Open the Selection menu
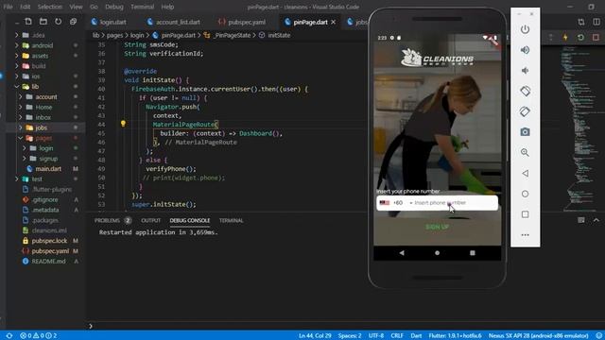The width and height of the screenshot is (605, 340). click(x=50, y=7)
